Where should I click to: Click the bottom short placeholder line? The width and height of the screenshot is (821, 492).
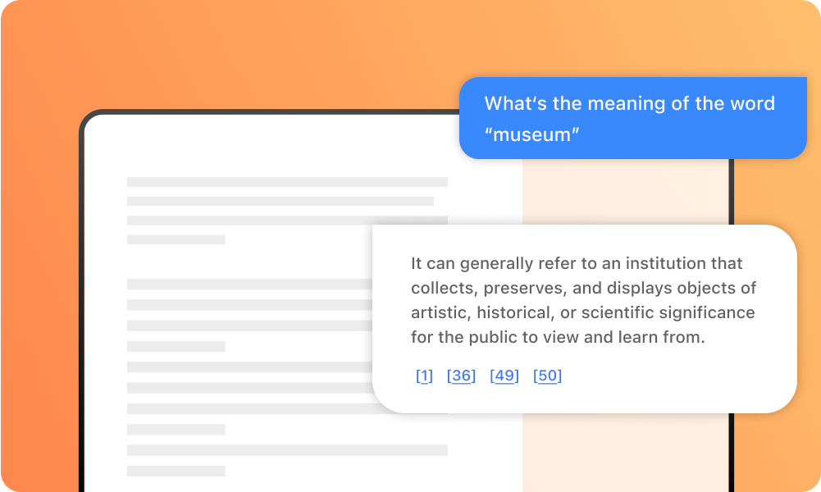click(x=176, y=471)
